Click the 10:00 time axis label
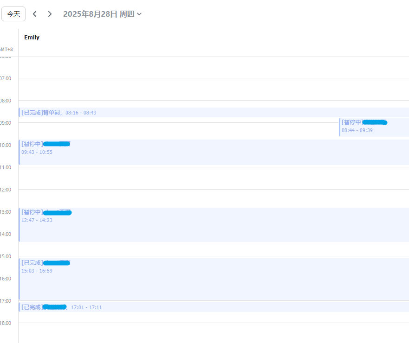The width and height of the screenshot is (409, 343). (x=5, y=145)
